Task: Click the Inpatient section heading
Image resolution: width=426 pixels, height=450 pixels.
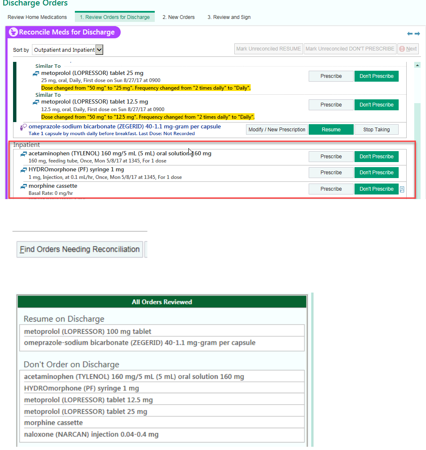Action: 26,145
